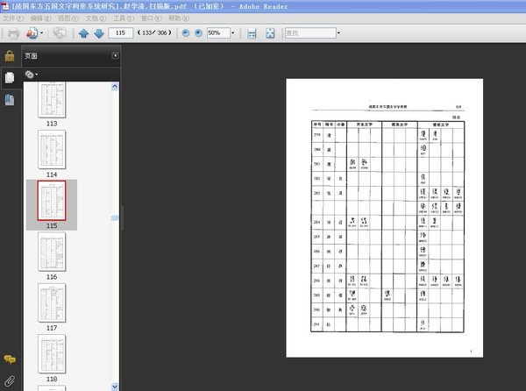Open the Tools (工具) menu
This screenshot has width=526, height=391.
click(124, 18)
